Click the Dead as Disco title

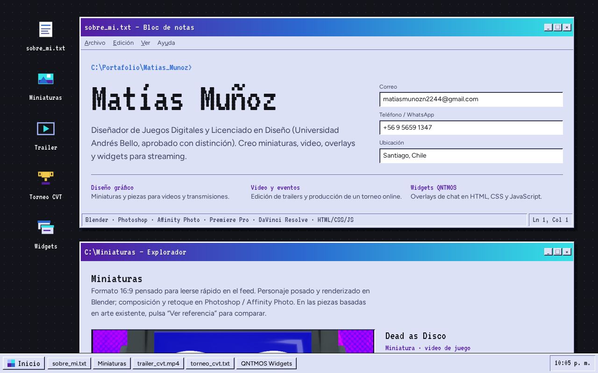coord(416,336)
